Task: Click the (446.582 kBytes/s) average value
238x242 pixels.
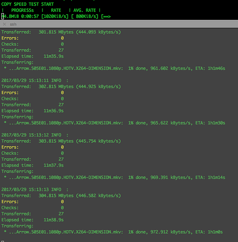Action: point(98,196)
